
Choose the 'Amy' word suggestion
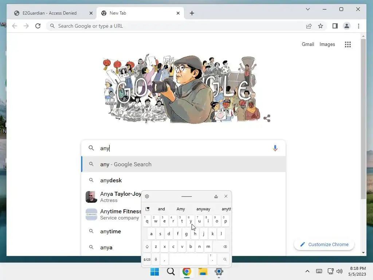coord(181,209)
